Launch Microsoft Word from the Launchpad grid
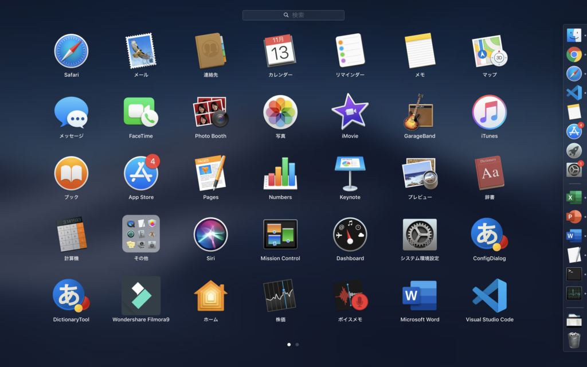 [x=420, y=295]
